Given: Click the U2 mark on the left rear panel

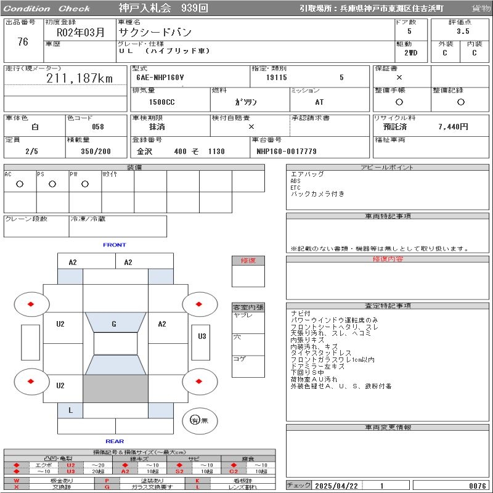Looking at the screenshot, I should click(60, 386).
